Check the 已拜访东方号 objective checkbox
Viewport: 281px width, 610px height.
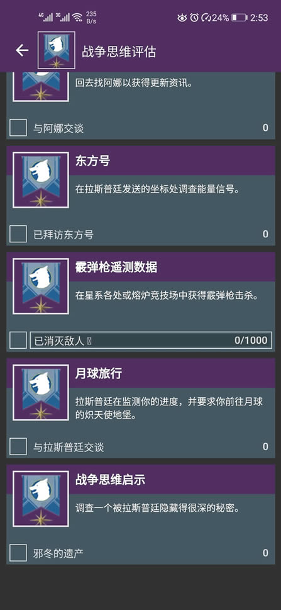18,234
